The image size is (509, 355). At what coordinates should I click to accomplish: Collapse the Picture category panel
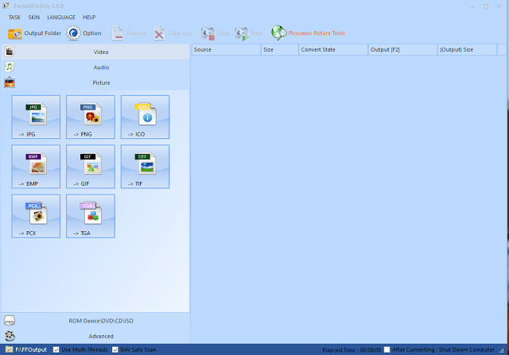(x=95, y=83)
